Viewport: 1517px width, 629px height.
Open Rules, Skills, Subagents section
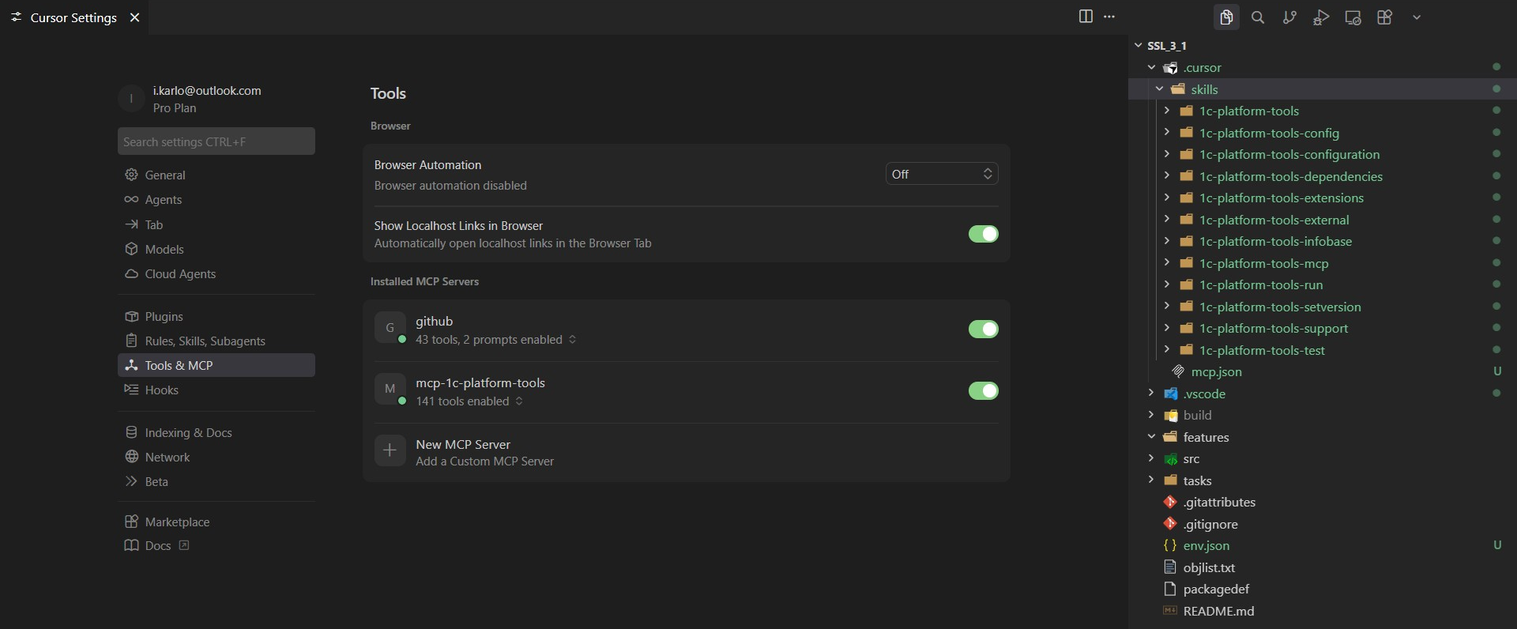pos(216,341)
